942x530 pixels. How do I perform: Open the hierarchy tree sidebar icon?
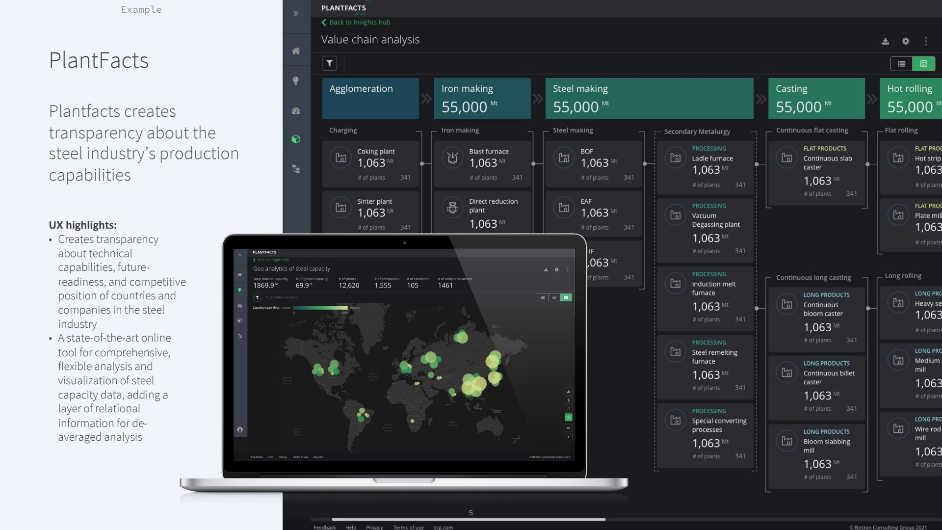pos(296,169)
